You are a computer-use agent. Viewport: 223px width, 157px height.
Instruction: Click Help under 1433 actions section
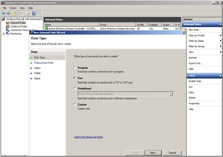click(x=191, y=109)
